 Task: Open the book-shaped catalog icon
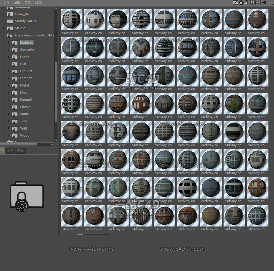click(x=252, y=3)
